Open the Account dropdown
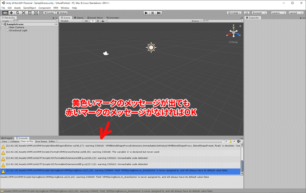This screenshot has width=306, height=193. pyautogui.click(x=259, y=13)
